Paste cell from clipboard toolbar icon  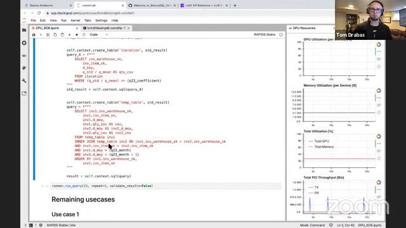62,35
